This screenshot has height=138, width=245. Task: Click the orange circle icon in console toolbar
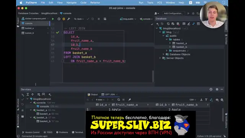(x=64, y=19)
